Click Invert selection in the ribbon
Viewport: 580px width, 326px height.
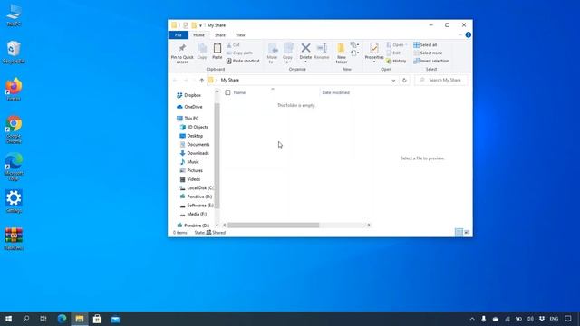tap(431, 61)
